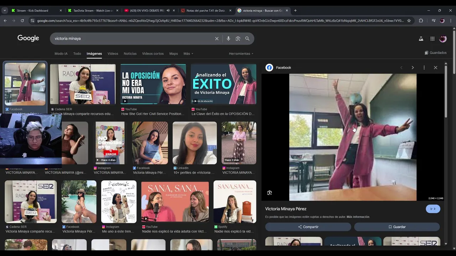Switch to the Noticias tab
This screenshot has width=456, height=256.
130,54
